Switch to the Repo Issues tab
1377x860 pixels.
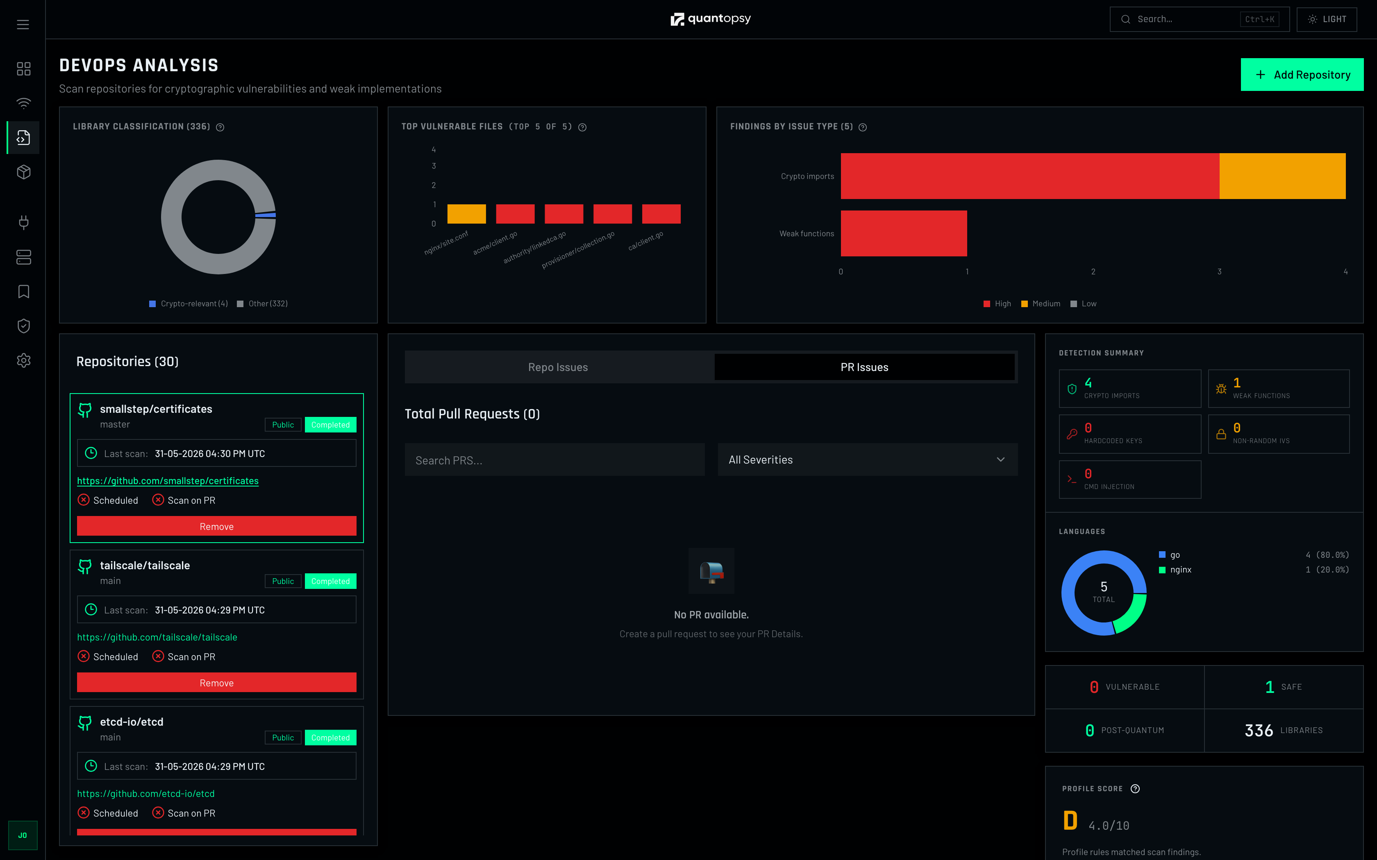pos(558,367)
